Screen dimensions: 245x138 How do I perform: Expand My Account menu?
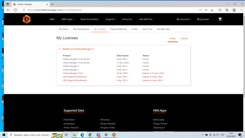pos(184,19)
